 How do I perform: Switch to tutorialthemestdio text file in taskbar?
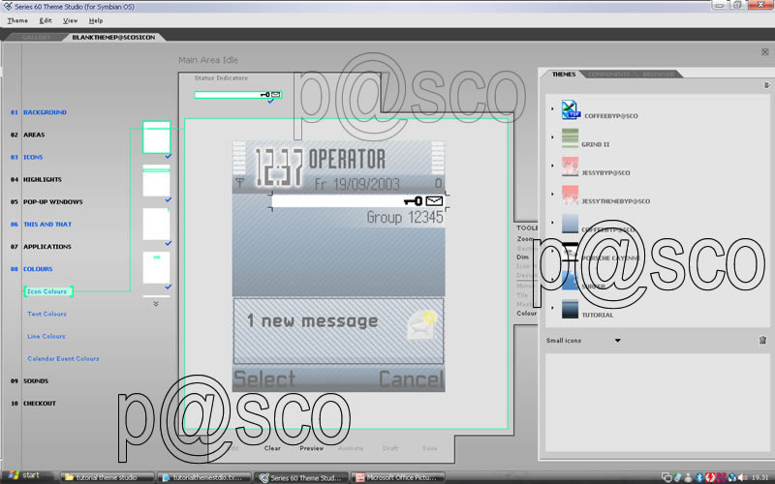[204, 477]
